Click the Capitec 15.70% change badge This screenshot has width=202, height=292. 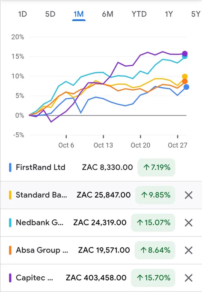click(153, 278)
